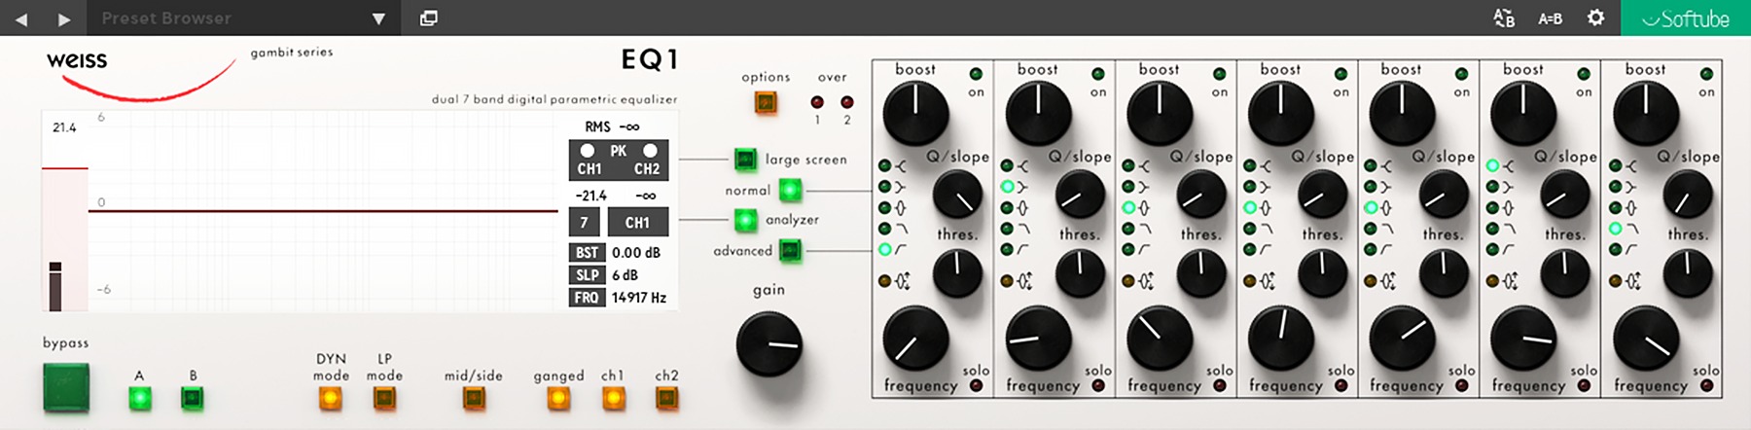Viewport: 1751px width, 430px height.
Task: Enable dynamic mode LED on third band
Action: [x=1128, y=281]
